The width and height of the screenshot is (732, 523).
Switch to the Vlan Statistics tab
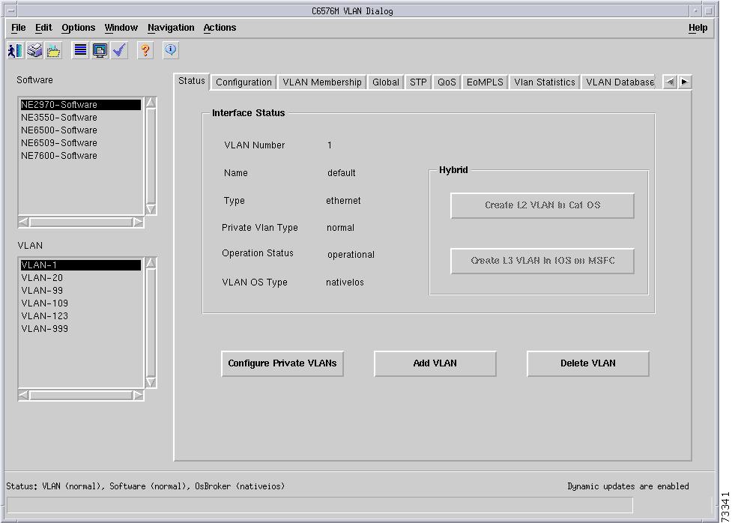545,82
